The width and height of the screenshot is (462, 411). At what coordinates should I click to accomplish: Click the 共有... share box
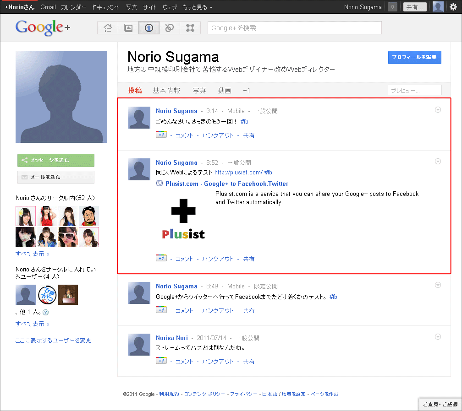(414, 7)
